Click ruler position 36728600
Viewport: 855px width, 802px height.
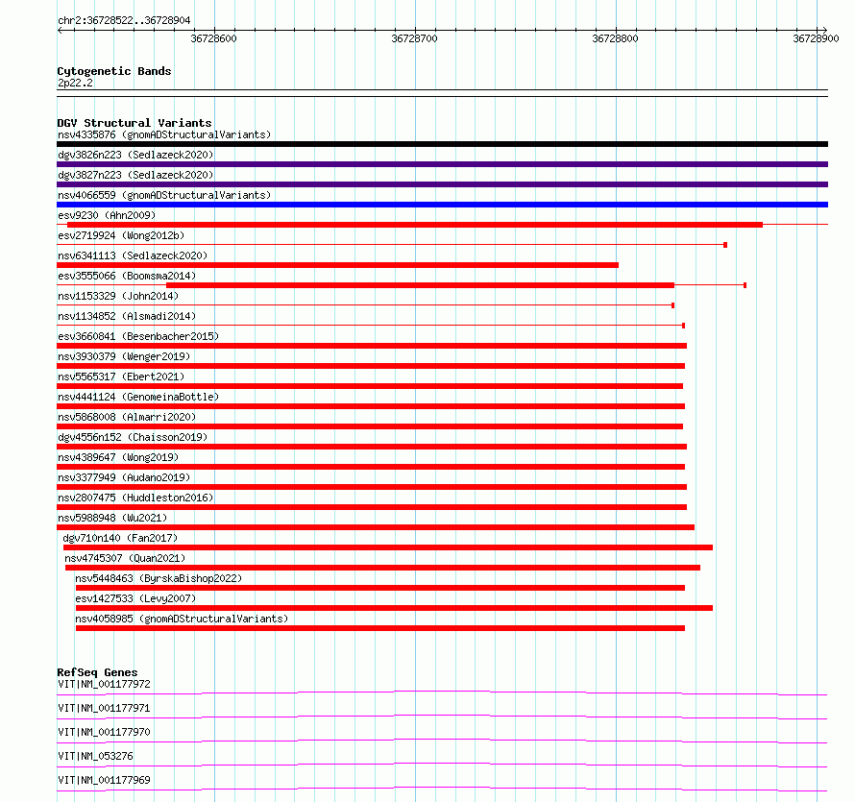coord(213,38)
